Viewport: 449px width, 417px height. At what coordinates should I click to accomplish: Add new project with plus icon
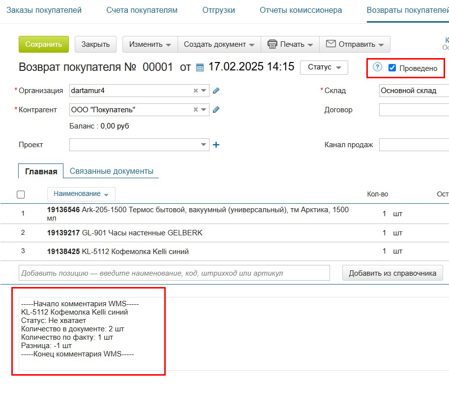tap(216, 145)
